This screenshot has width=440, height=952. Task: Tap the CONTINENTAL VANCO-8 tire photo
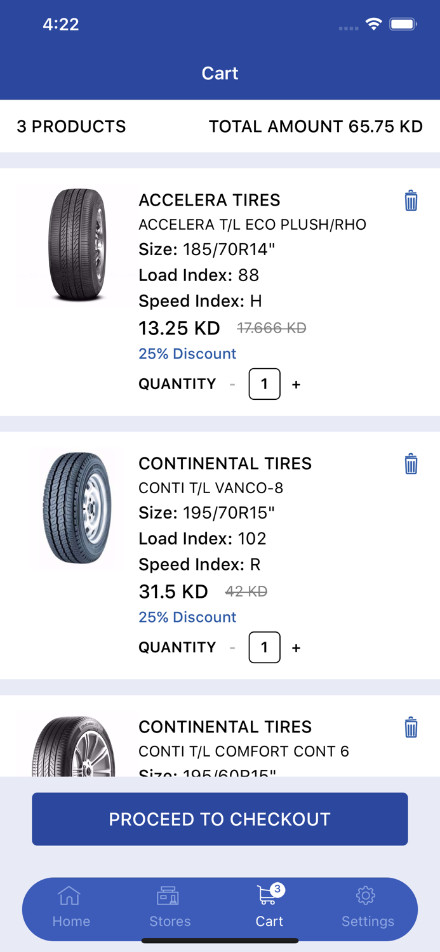click(76, 508)
